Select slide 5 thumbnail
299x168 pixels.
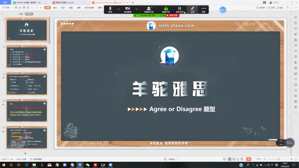click(x=27, y=138)
